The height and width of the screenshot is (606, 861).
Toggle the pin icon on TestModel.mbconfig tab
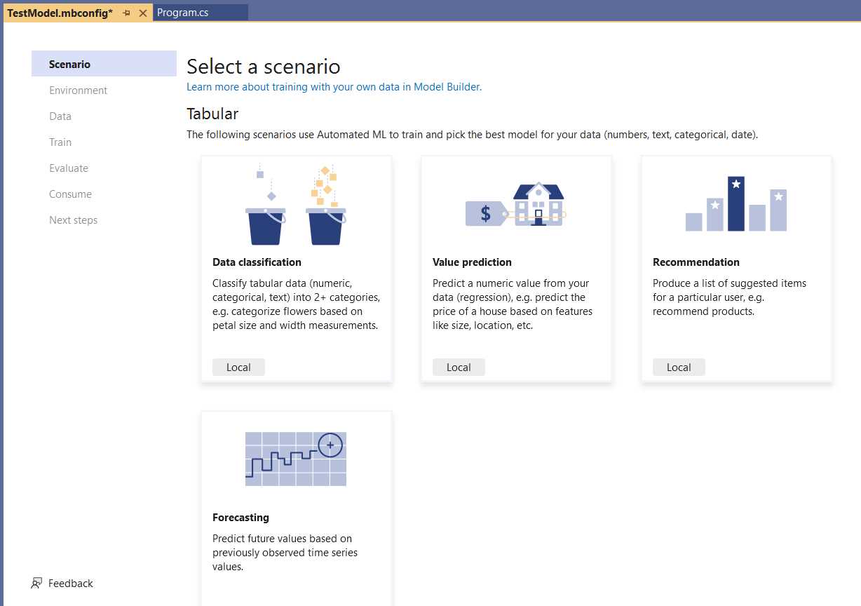[126, 13]
